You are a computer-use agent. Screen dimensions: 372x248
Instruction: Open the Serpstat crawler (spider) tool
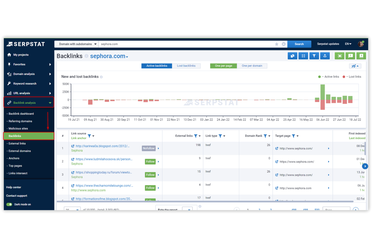pyautogui.click(x=340, y=56)
